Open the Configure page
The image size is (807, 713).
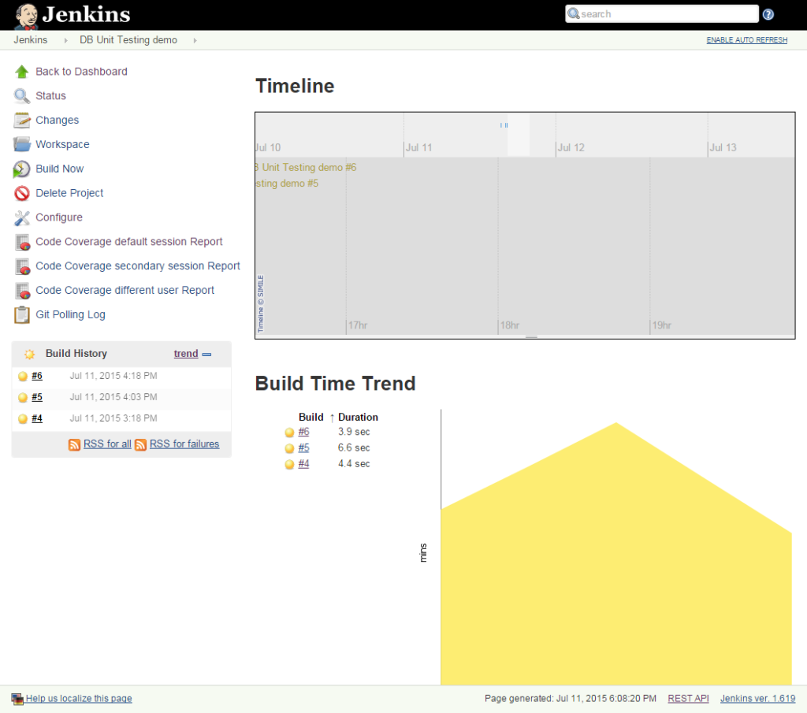click(x=58, y=217)
